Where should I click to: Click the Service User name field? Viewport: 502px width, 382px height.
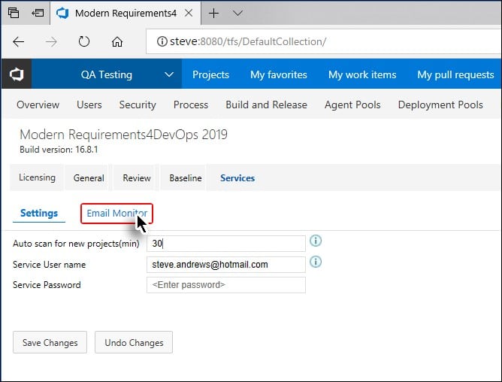(226, 265)
